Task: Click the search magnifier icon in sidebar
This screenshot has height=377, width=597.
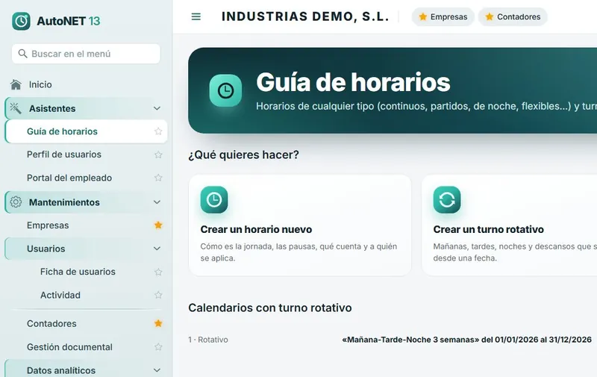Action: coord(23,54)
